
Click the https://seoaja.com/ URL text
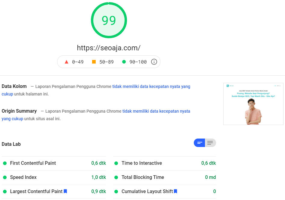(x=109, y=48)
